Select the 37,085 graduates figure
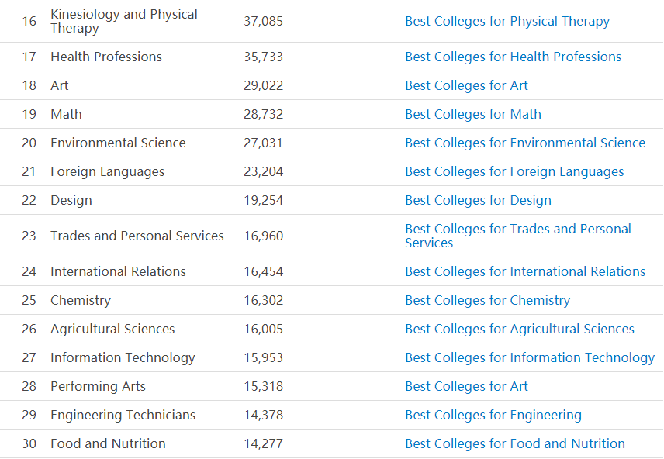664x459 pixels. pos(264,21)
